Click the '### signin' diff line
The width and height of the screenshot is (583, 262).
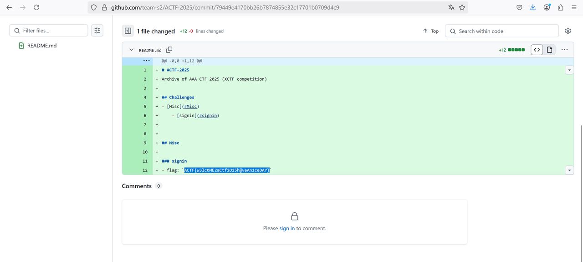[x=174, y=161]
